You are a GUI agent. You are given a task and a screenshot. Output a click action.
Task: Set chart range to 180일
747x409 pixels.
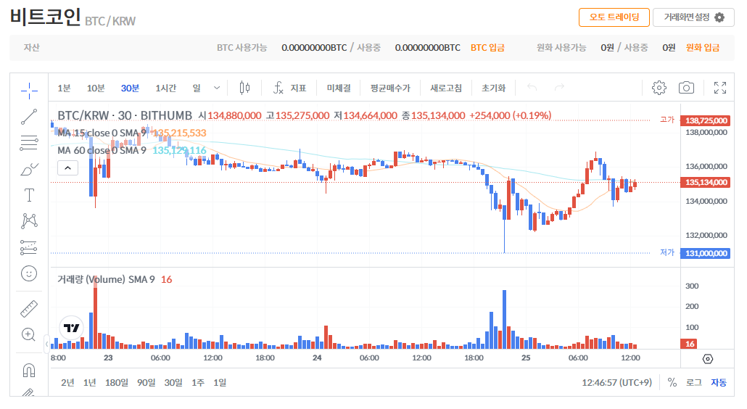(117, 382)
